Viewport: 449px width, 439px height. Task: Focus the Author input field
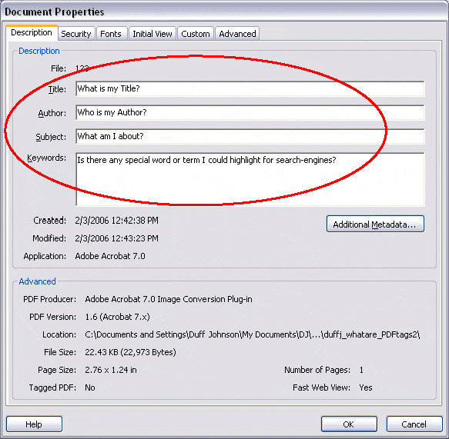[250, 112]
